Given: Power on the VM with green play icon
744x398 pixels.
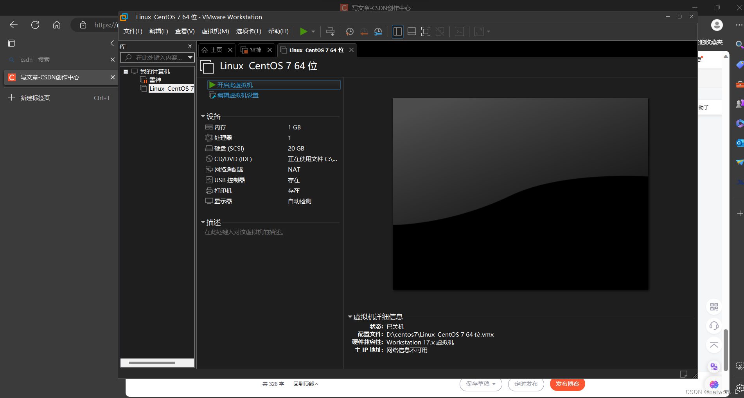Looking at the screenshot, I should click(304, 31).
